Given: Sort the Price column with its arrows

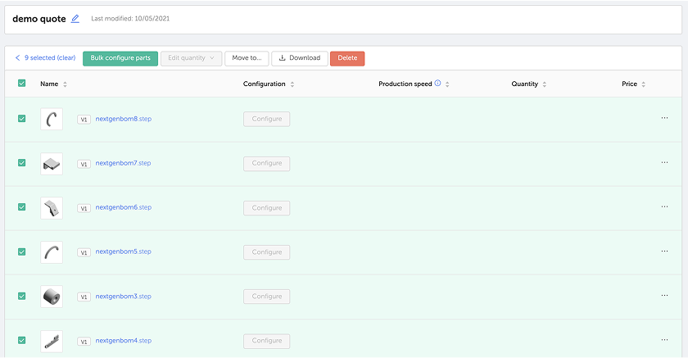Looking at the screenshot, I should click(644, 84).
